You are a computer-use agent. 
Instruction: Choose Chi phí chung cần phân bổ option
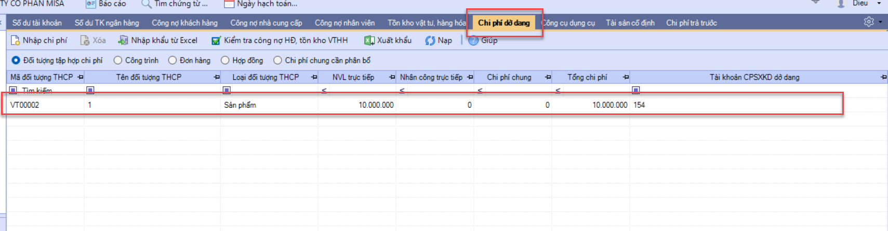pyautogui.click(x=278, y=61)
